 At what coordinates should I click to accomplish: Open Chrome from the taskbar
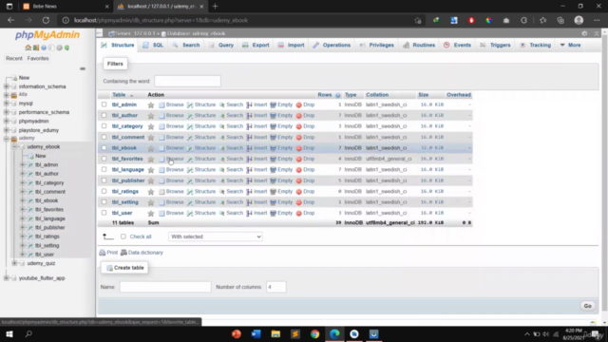pyautogui.click(x=314, y=333)
